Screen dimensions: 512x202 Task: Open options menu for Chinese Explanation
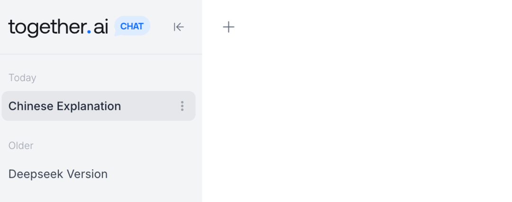182,106
